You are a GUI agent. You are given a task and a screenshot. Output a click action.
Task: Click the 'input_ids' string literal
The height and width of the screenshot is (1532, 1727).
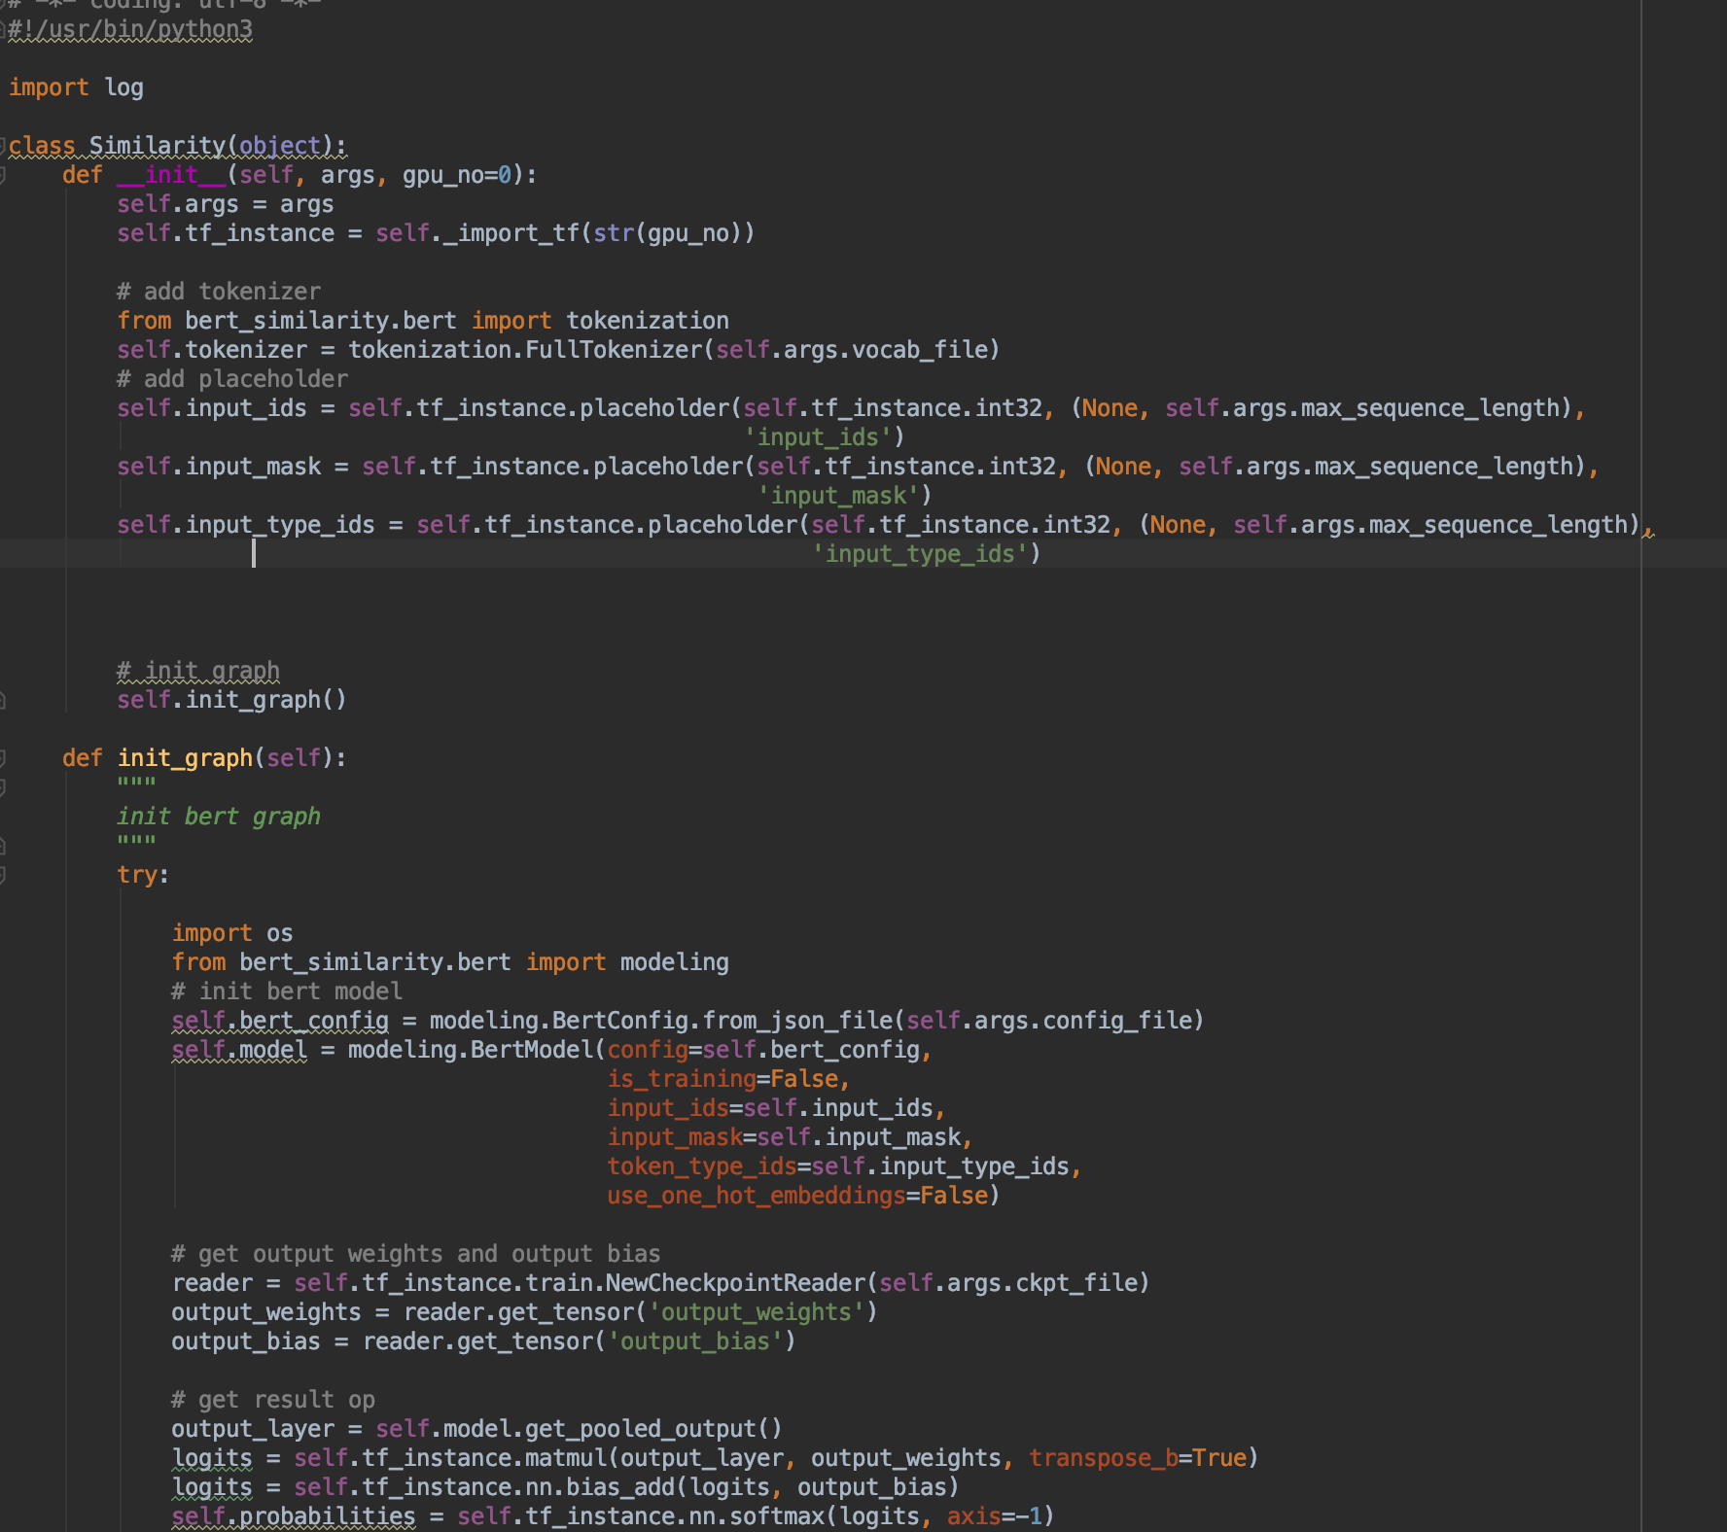click(x=818, y=437)
